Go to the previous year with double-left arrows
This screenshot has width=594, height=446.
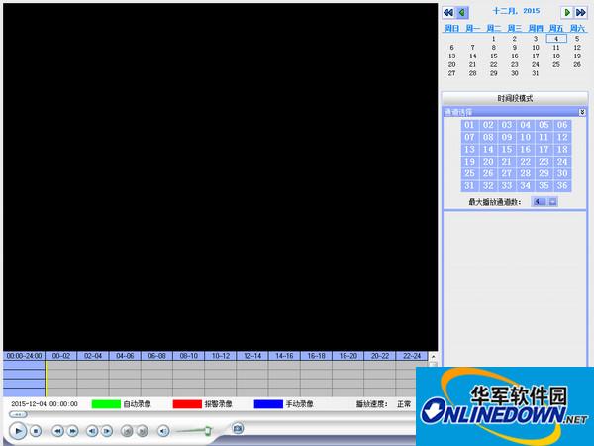(x=448, y=13)
